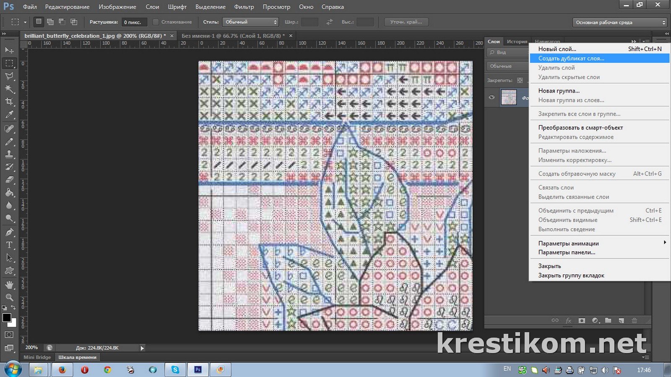Select the Magic Wand tool
This screenshot has width=671, height=377.
(9, 89)
